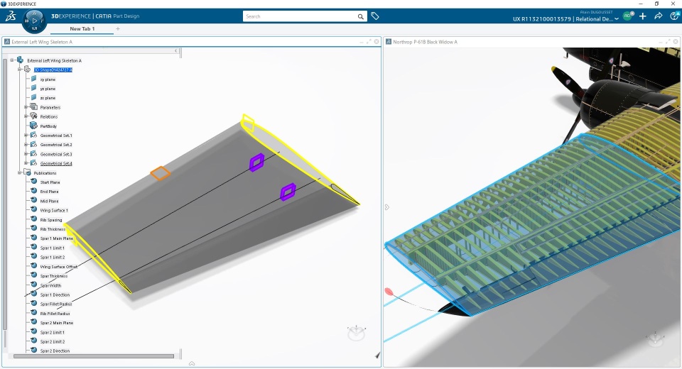The width and height of the screenshot is (682, 369).
Task: Click the 3DS logo icon
Action: coord(11,16)
